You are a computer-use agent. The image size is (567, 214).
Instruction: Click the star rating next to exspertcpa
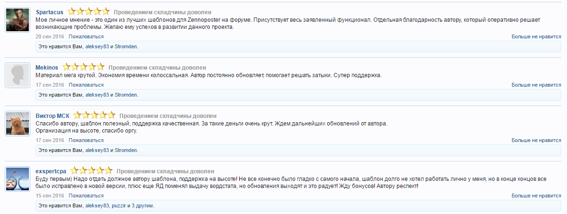pos(91,170)
